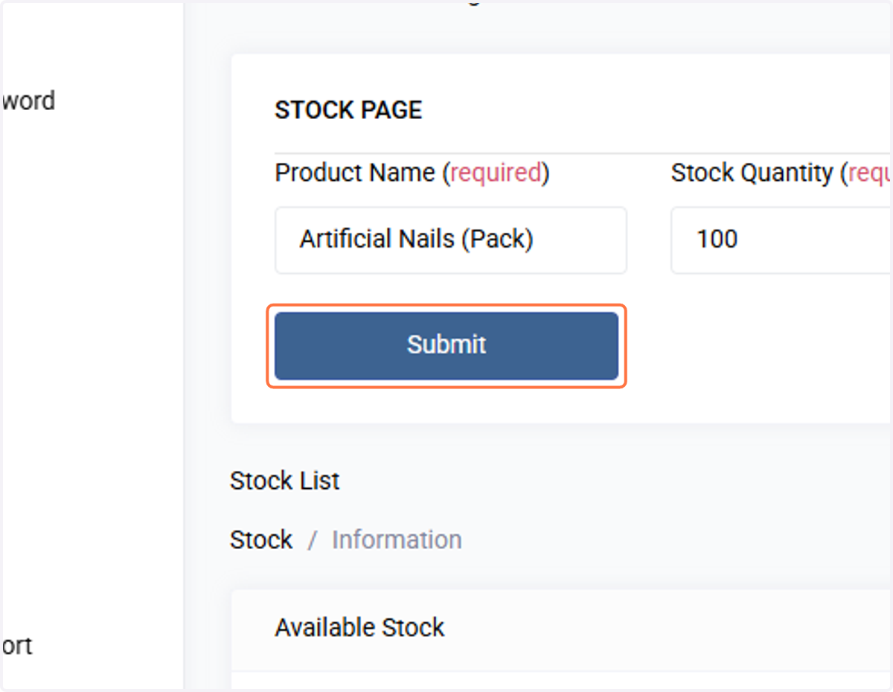The width and height of the screenshot is (893, 692).
Task: Select the Information breadcrumb item
Action: pyautogui.click(x=397, y=539)
